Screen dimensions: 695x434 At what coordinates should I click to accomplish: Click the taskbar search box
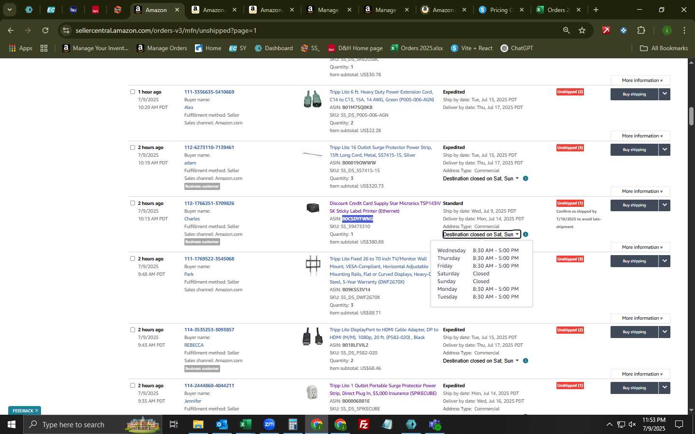pyautogui.click(x=92, y=424)
